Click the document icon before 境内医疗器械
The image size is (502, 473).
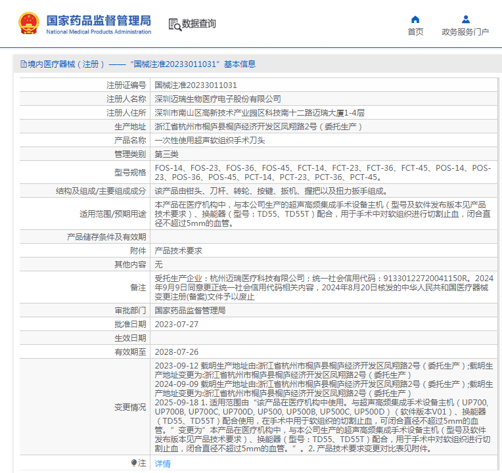pyautogui.click(x=22, y=64)
